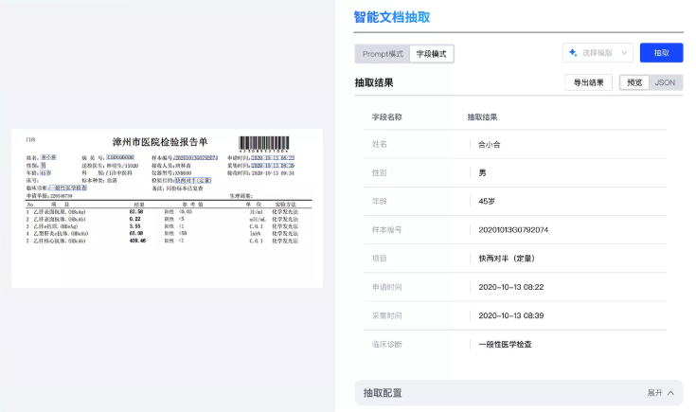The height and width of the screenshot is (412, 696).
Task: Click the 抽取配置 panel title
Action: [383, 393]
